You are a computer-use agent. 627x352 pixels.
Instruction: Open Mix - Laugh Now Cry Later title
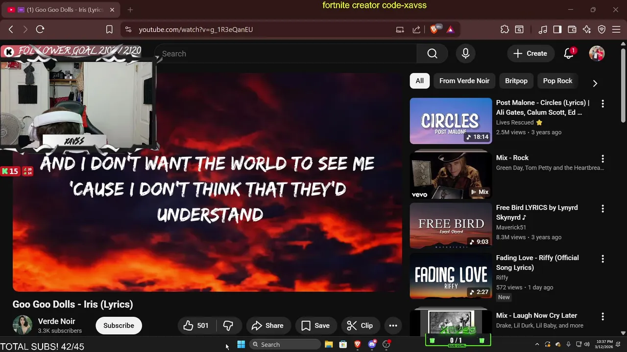click(x=536, y=315)
